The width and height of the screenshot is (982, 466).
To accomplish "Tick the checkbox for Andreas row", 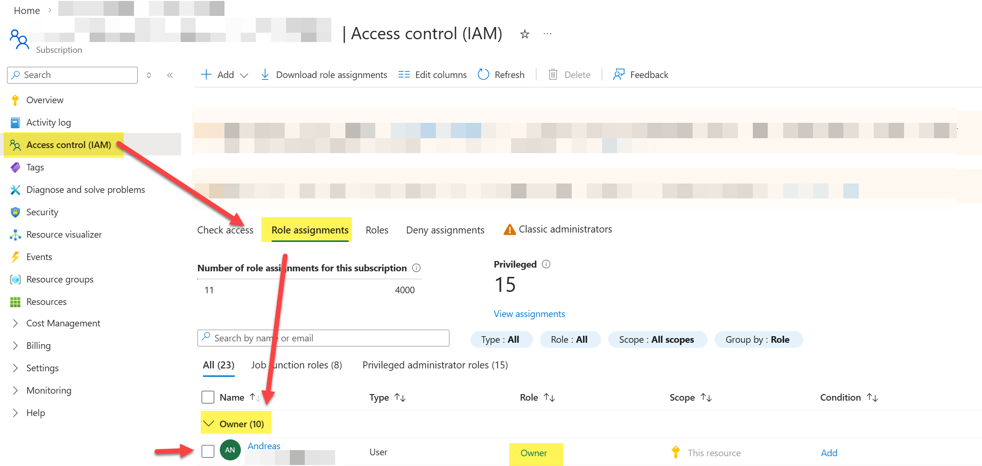I will 208,451.
